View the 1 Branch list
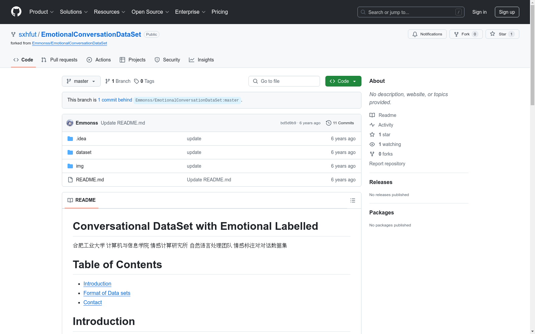 [118, 81]
